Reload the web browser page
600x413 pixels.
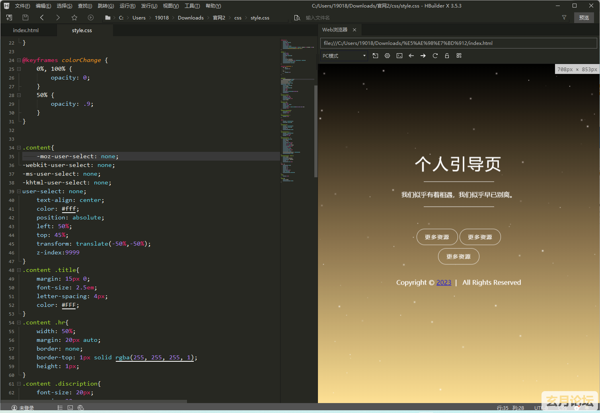point(435,56)
